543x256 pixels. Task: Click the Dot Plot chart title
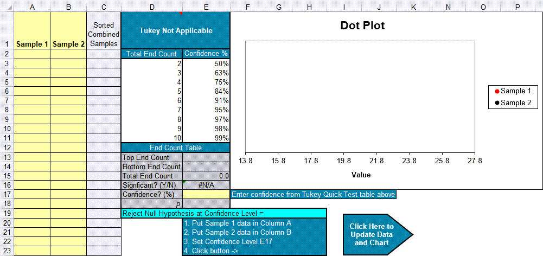(x=362, y=25)
